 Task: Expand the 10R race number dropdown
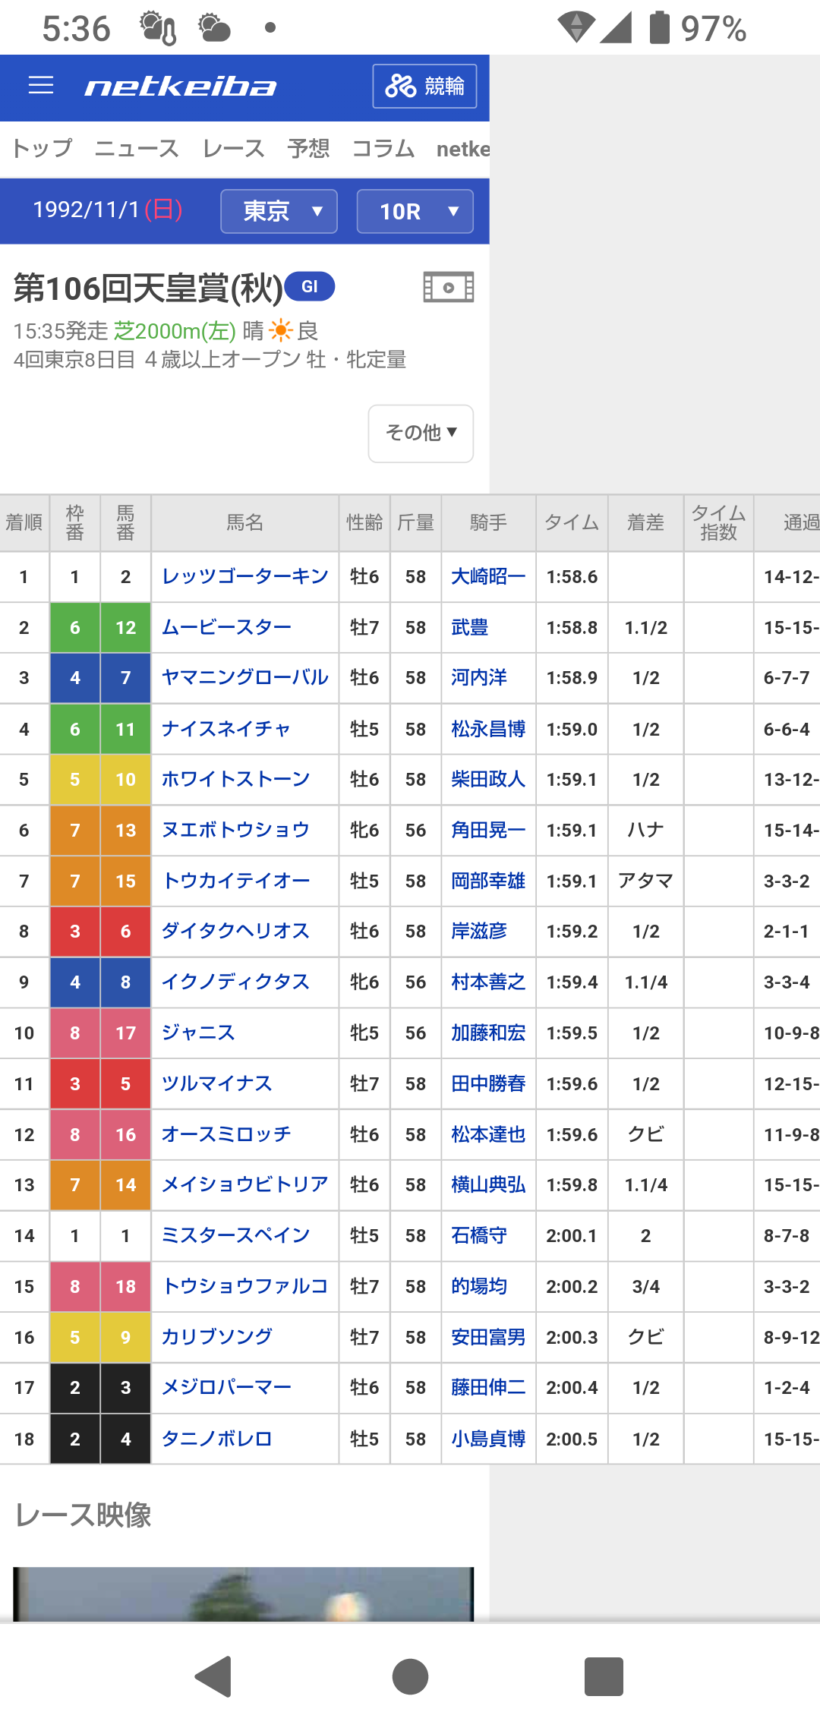[x=415, y=211]
